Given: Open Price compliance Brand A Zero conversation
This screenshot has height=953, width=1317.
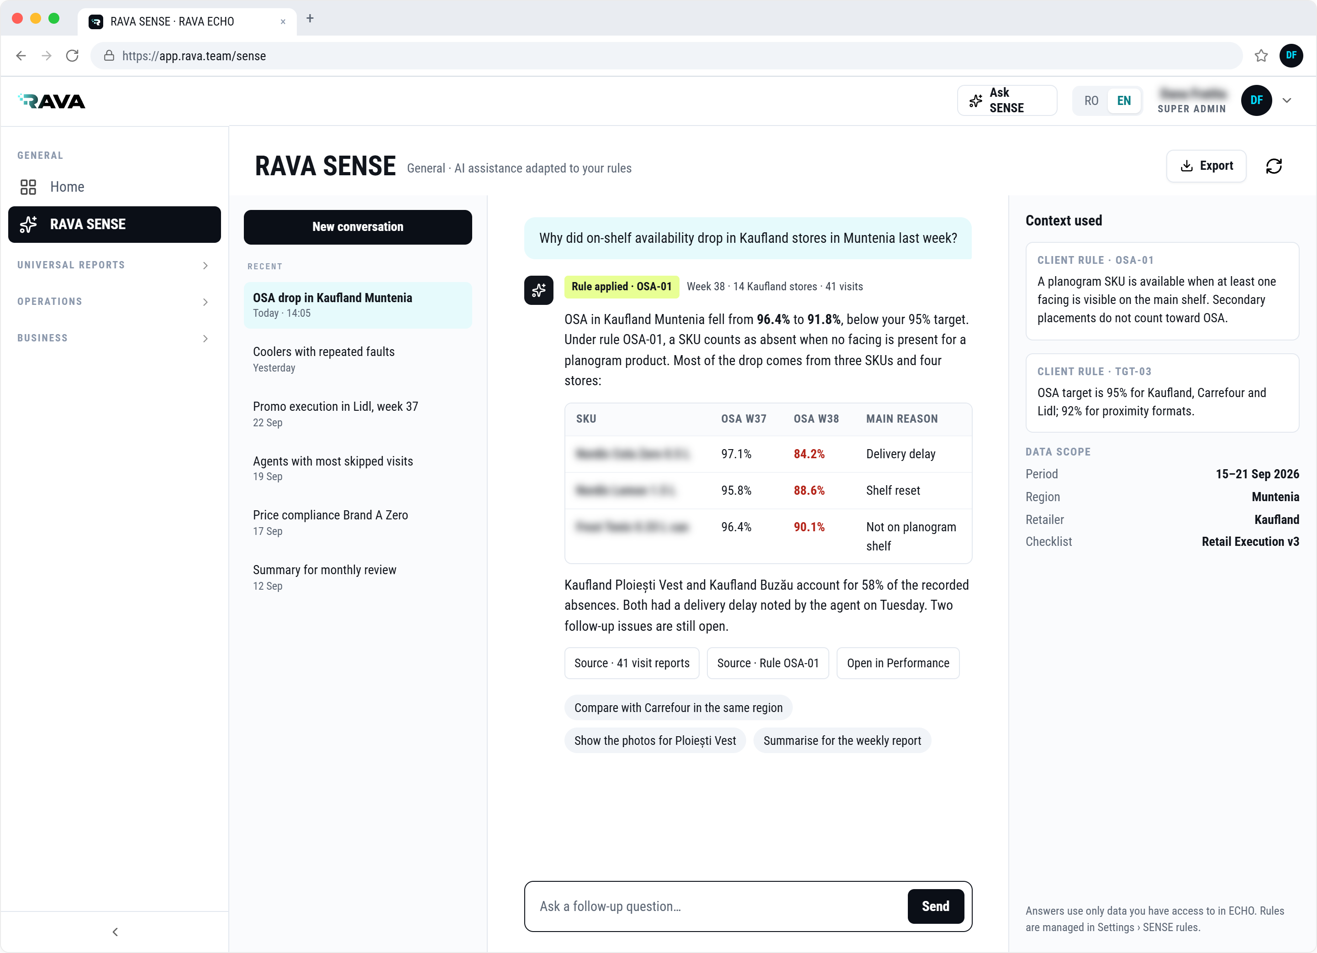Looking at the screenshot, I should click(358, 523).
